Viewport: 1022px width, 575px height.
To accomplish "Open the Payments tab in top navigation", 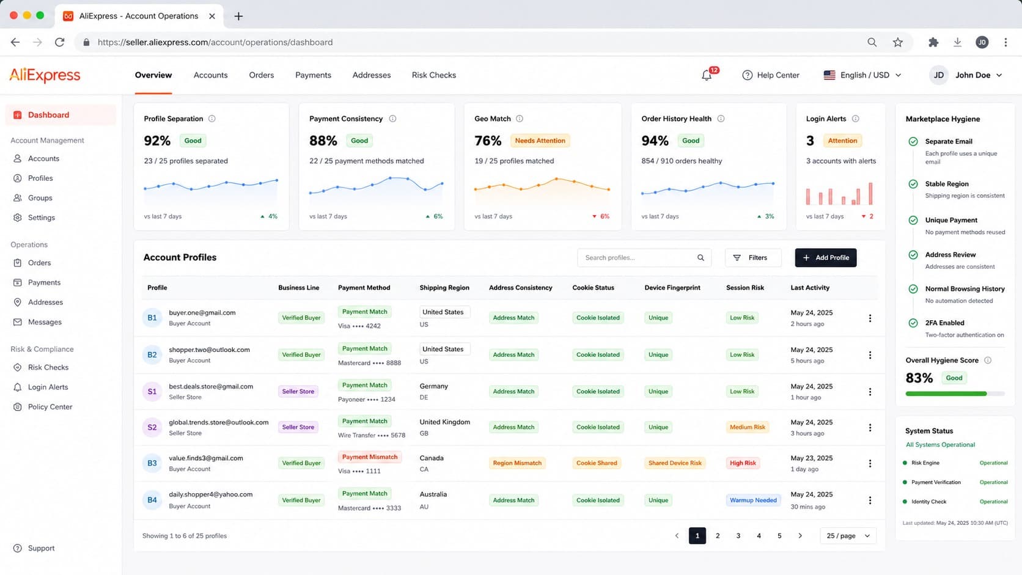I will coord(313,75).
